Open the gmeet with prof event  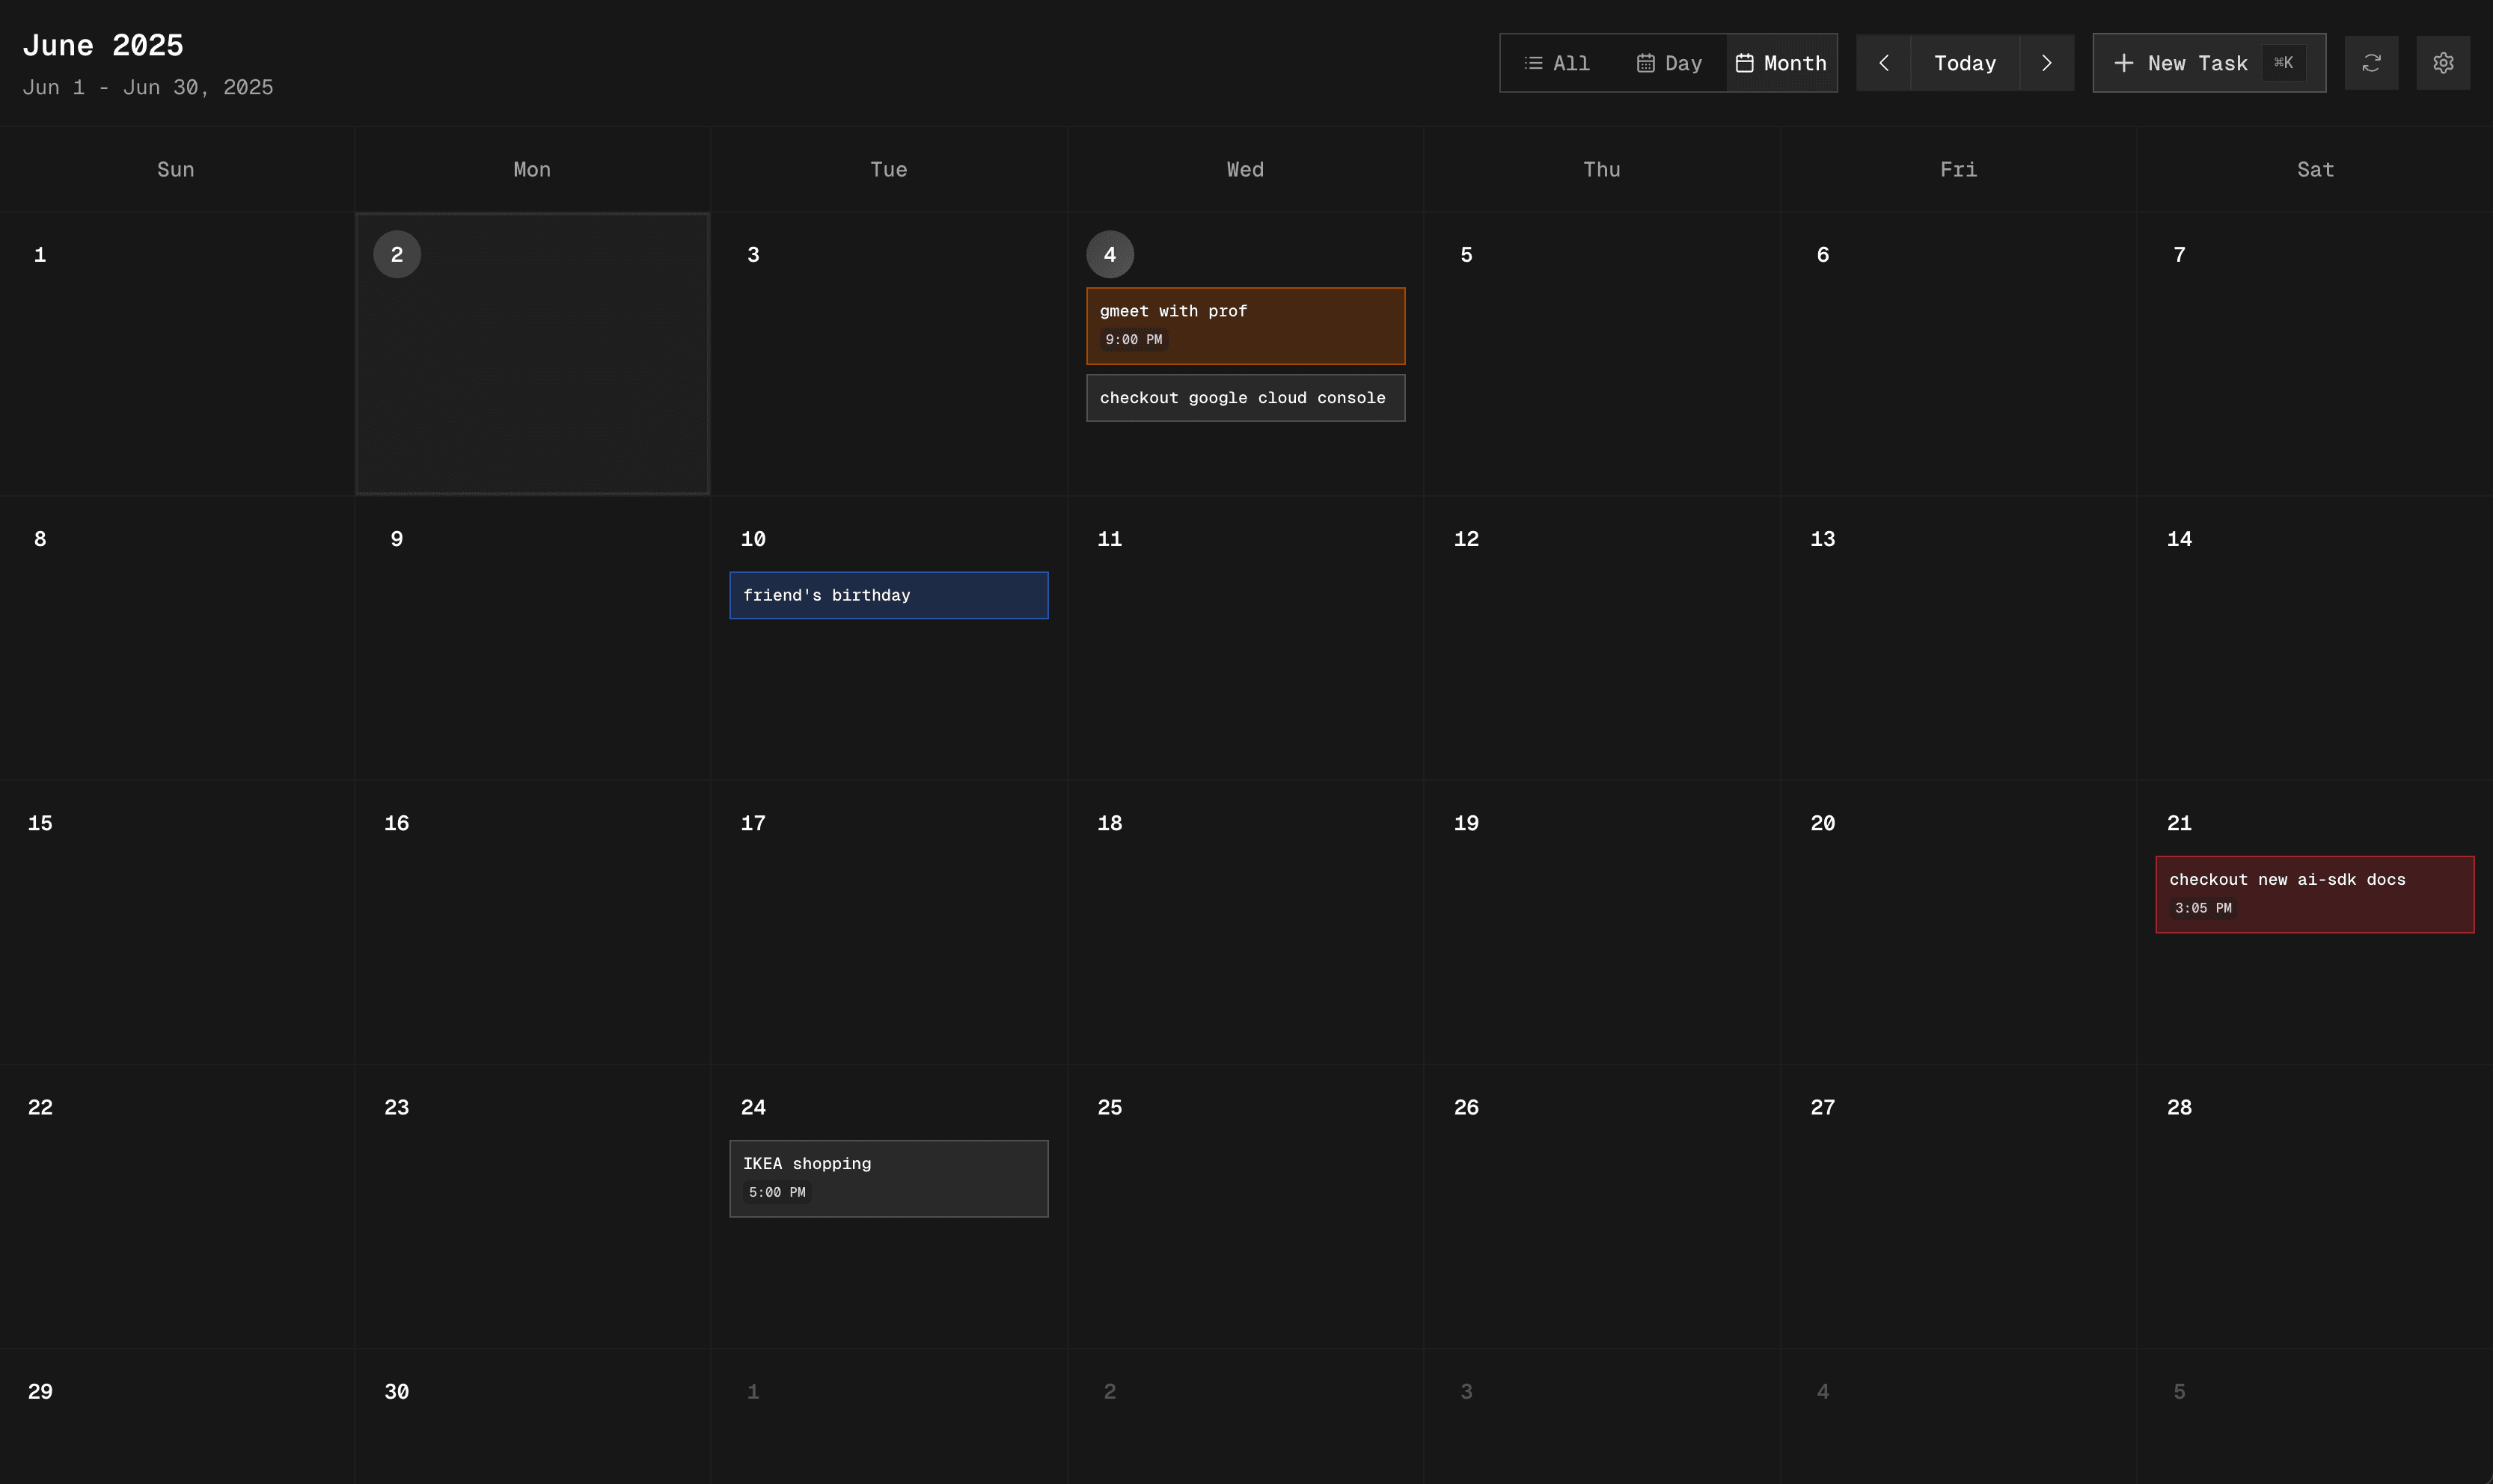click(1245, 326)
